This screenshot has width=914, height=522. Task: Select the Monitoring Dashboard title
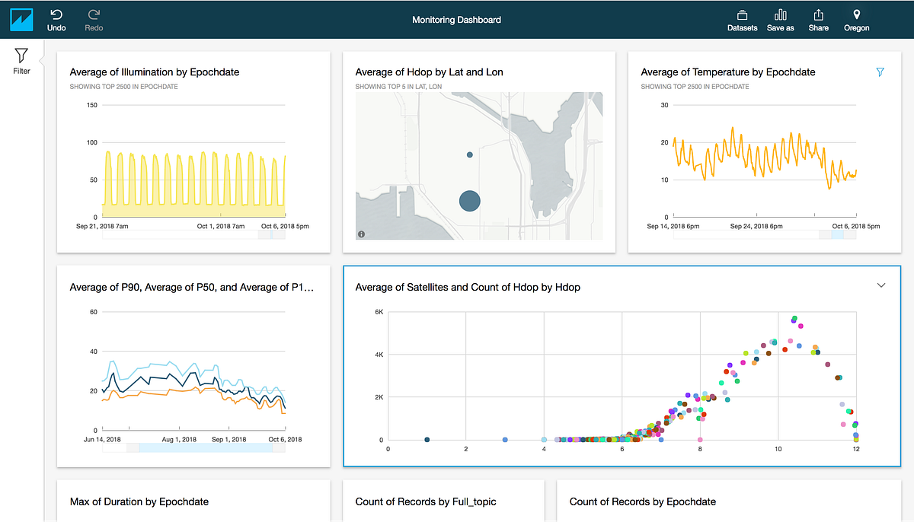coord(456,19)
